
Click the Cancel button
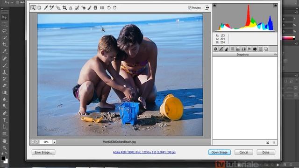tap(244, 153)
